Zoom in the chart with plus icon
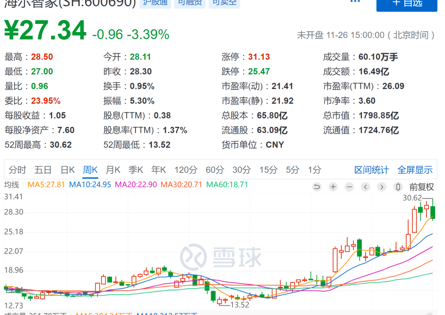Image resolution: width=445 pixels, height=315 pixels. pos(333,187)
